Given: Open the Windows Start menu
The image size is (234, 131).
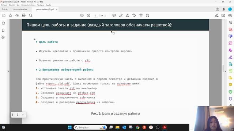Looking at the screenshot, I should (x=70, y=127).
